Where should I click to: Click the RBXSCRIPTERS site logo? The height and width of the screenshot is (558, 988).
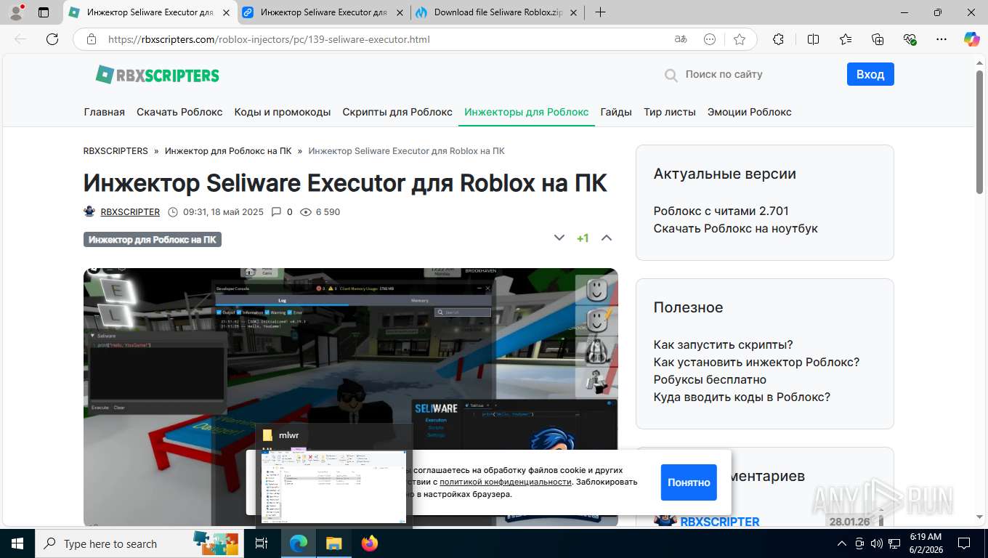pyautogui.click(x=157, y=74)
